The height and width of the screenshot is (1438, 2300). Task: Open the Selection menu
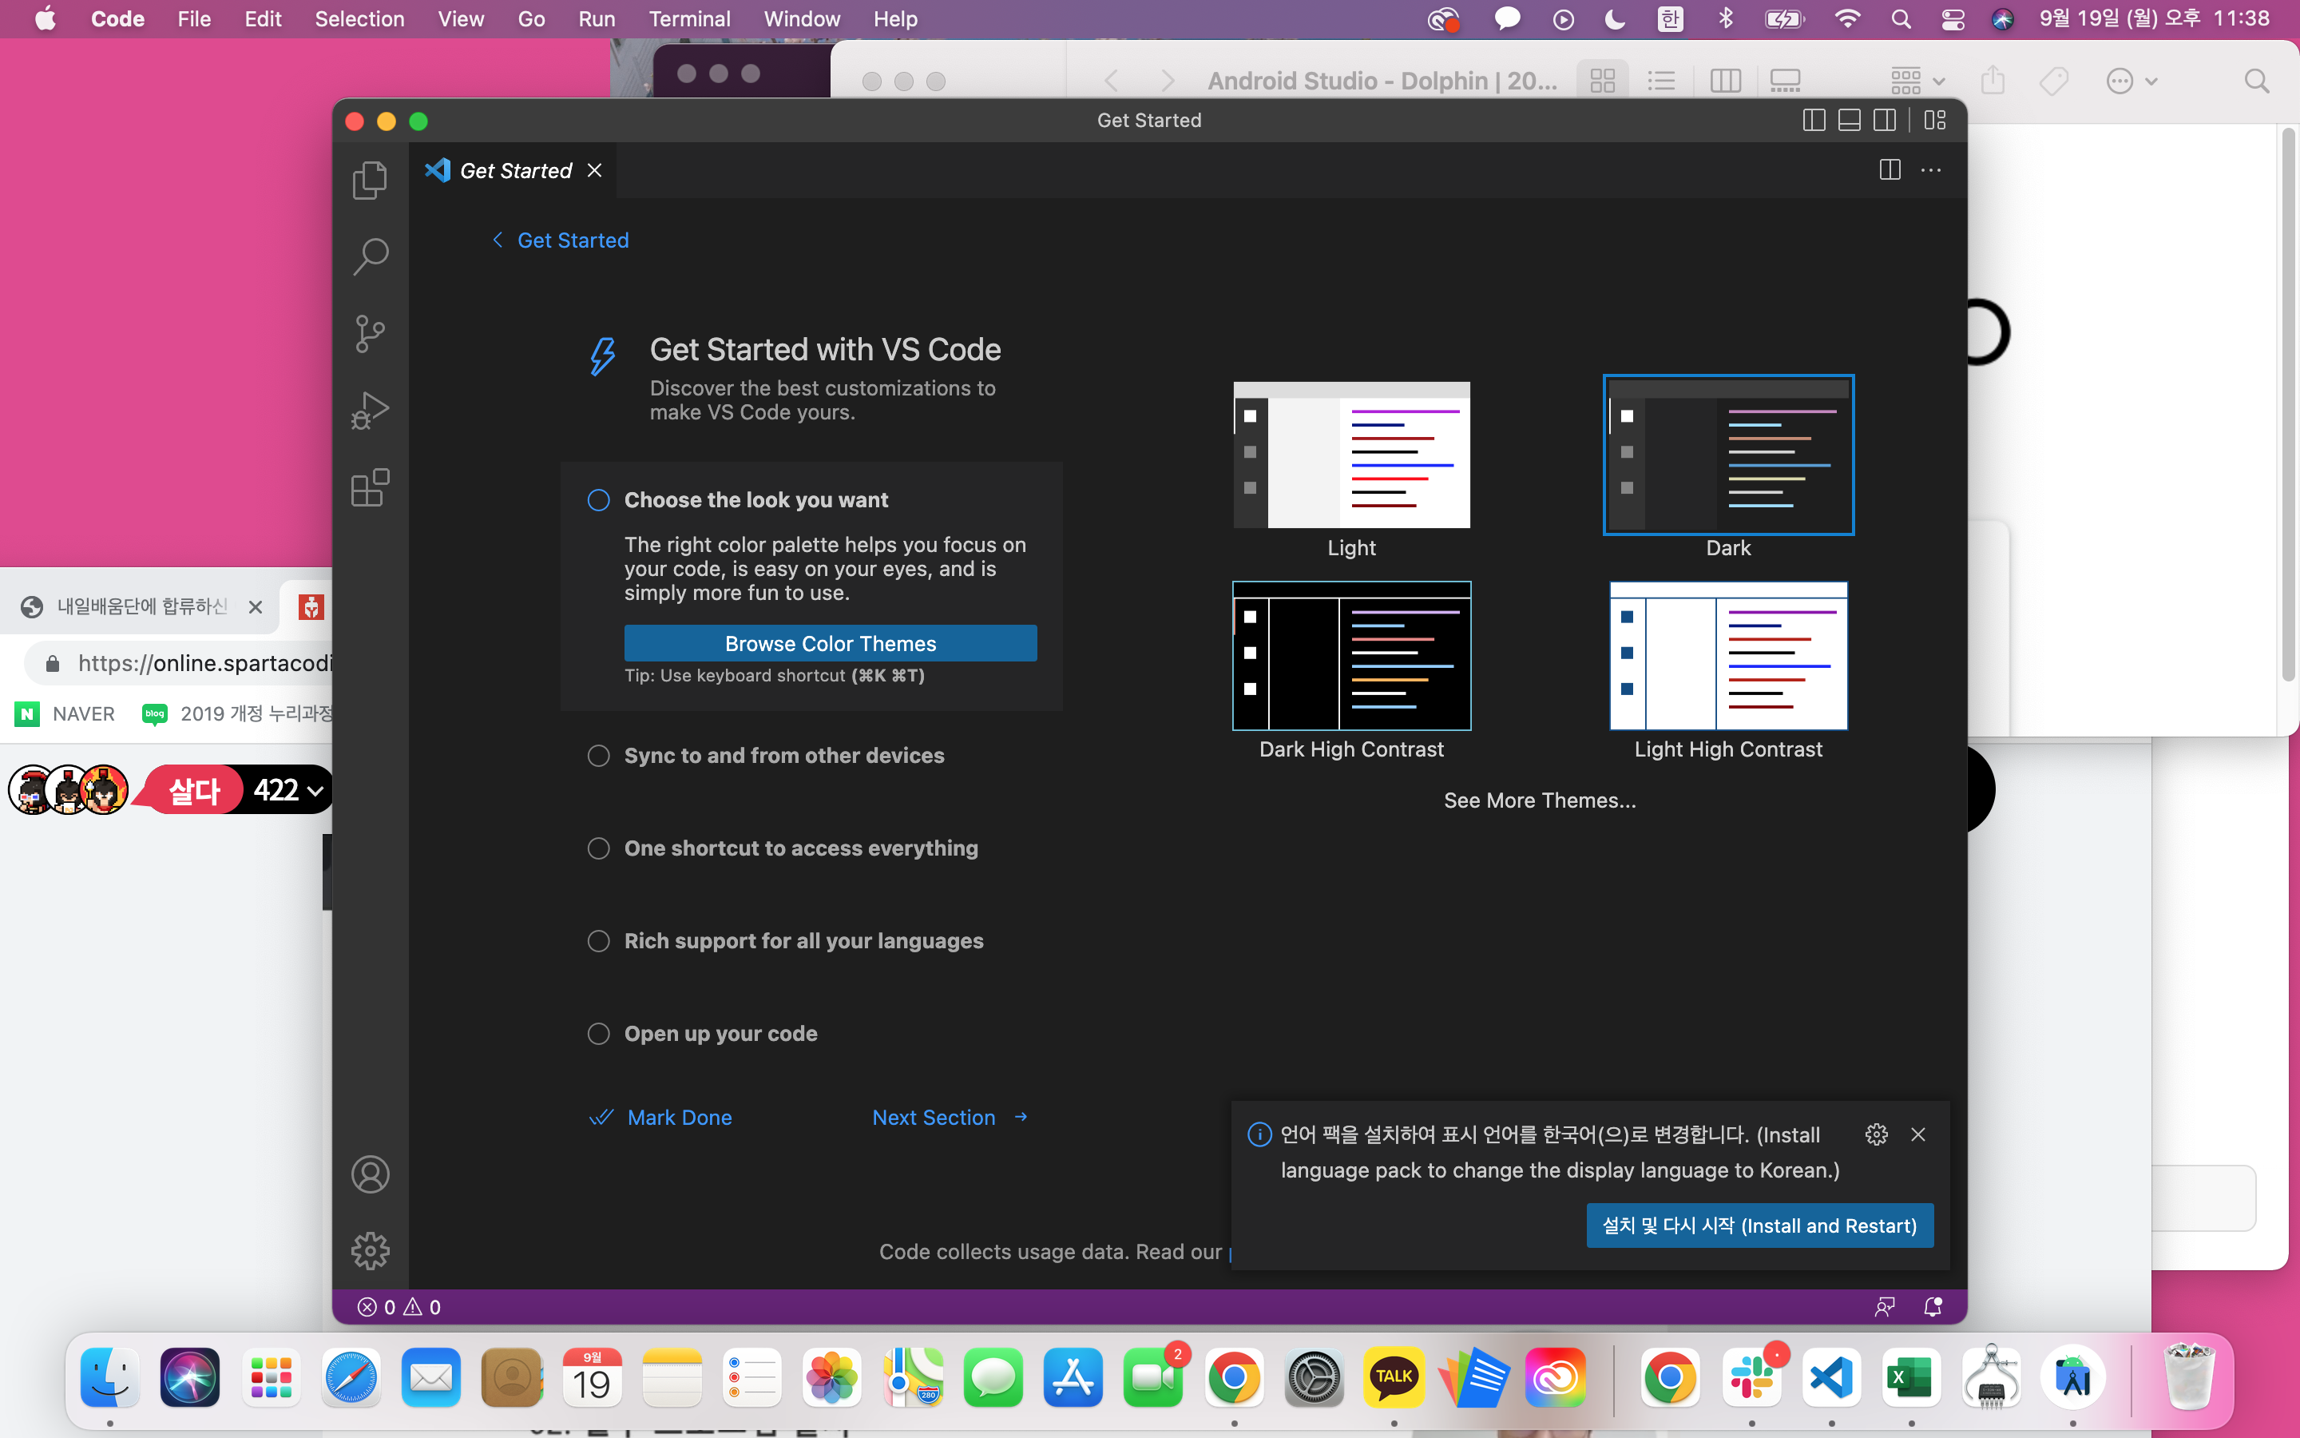pos(359,19)
